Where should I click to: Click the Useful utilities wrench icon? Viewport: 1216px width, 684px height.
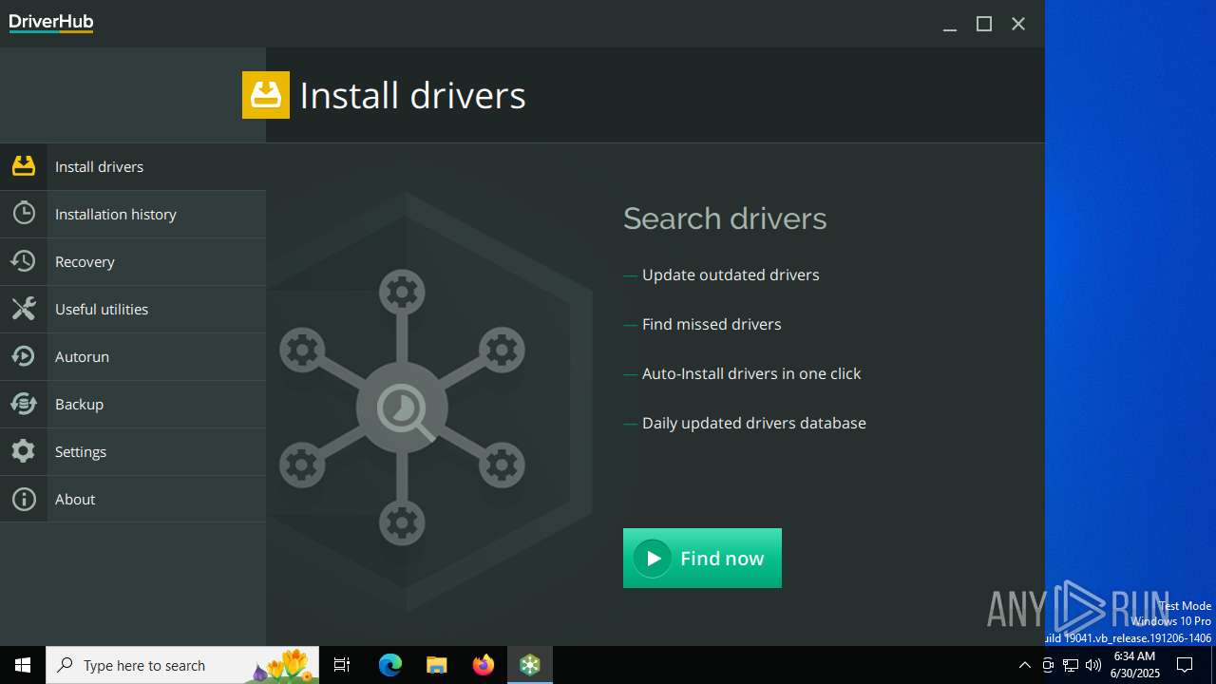click(24, 309)
